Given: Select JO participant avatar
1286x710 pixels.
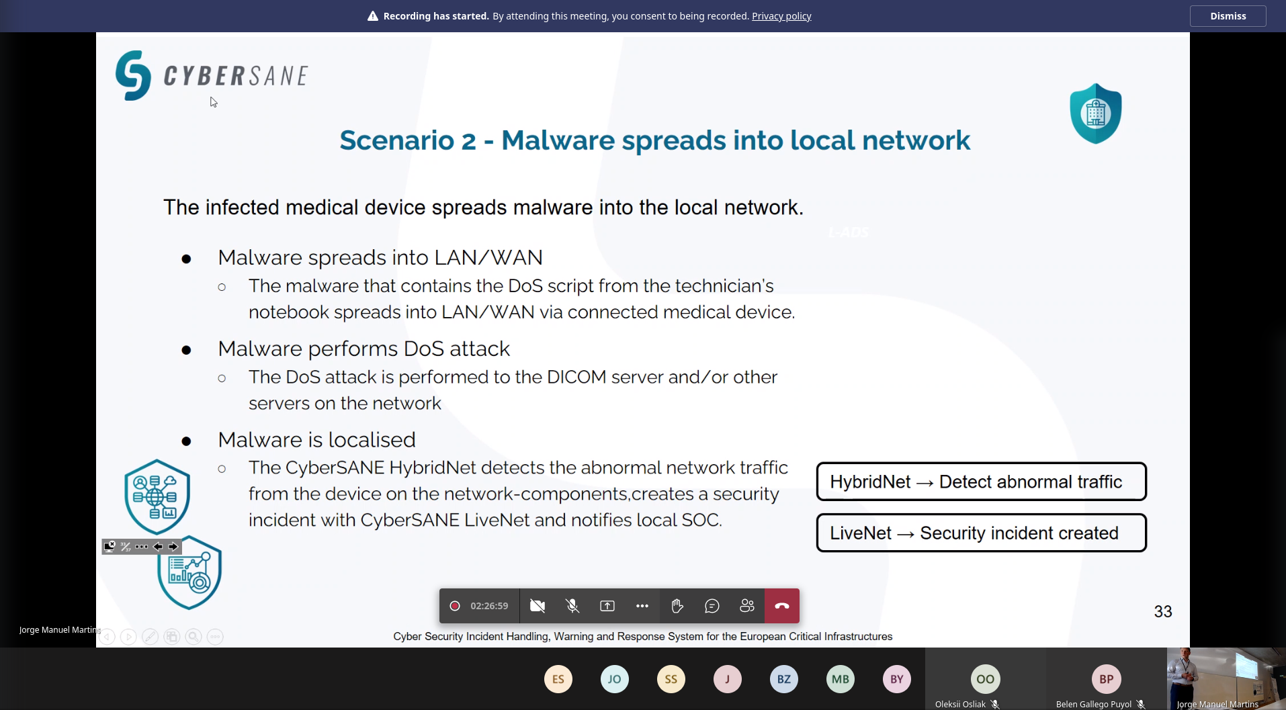Looking at the screenshot, I should (615, 679).
